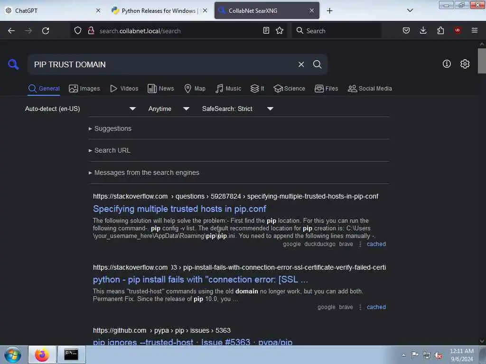Click the muted volume tray icon
The height and width of the screenshot is (364, 486).
[x=438, y=355]
